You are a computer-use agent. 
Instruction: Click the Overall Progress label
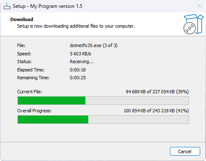[x=34, y=111]
